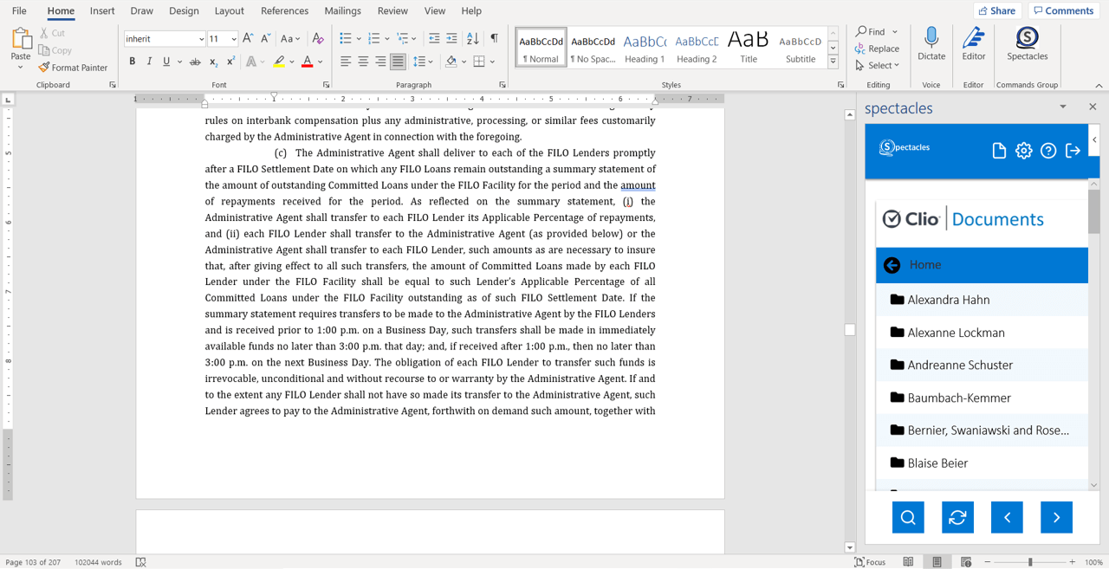Image resolution: width=1109 pixels, height=569 pixels.
Task: Click the Spectacles sign-out icon
Action: pyautogui.click(x=1073, y=151)
